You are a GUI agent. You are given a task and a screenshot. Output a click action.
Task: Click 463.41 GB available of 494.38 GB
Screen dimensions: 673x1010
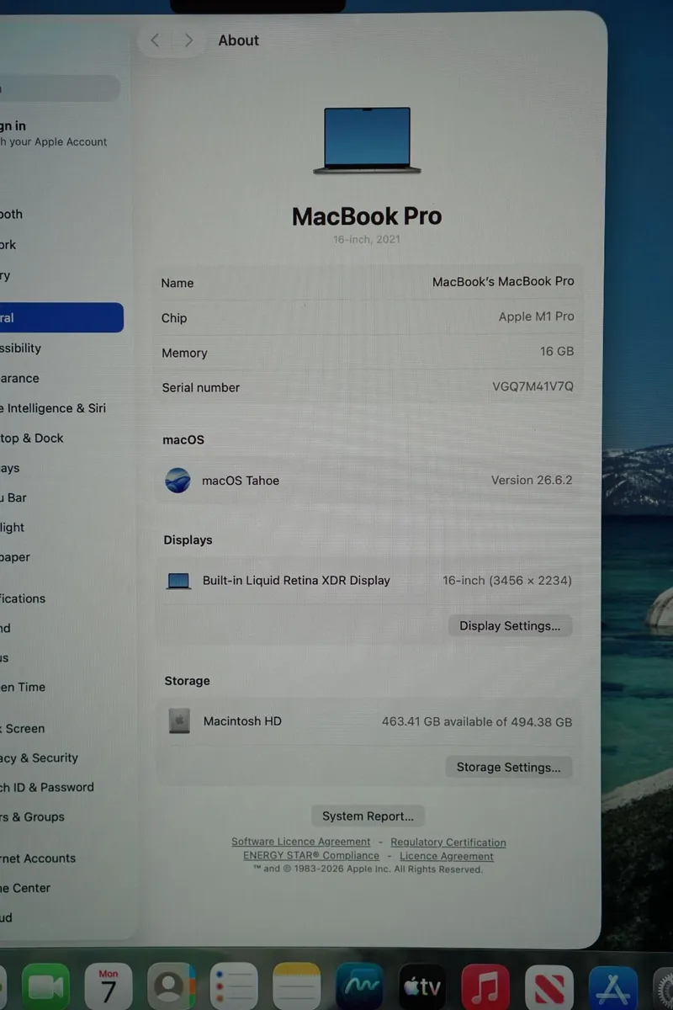coord(477,722)
